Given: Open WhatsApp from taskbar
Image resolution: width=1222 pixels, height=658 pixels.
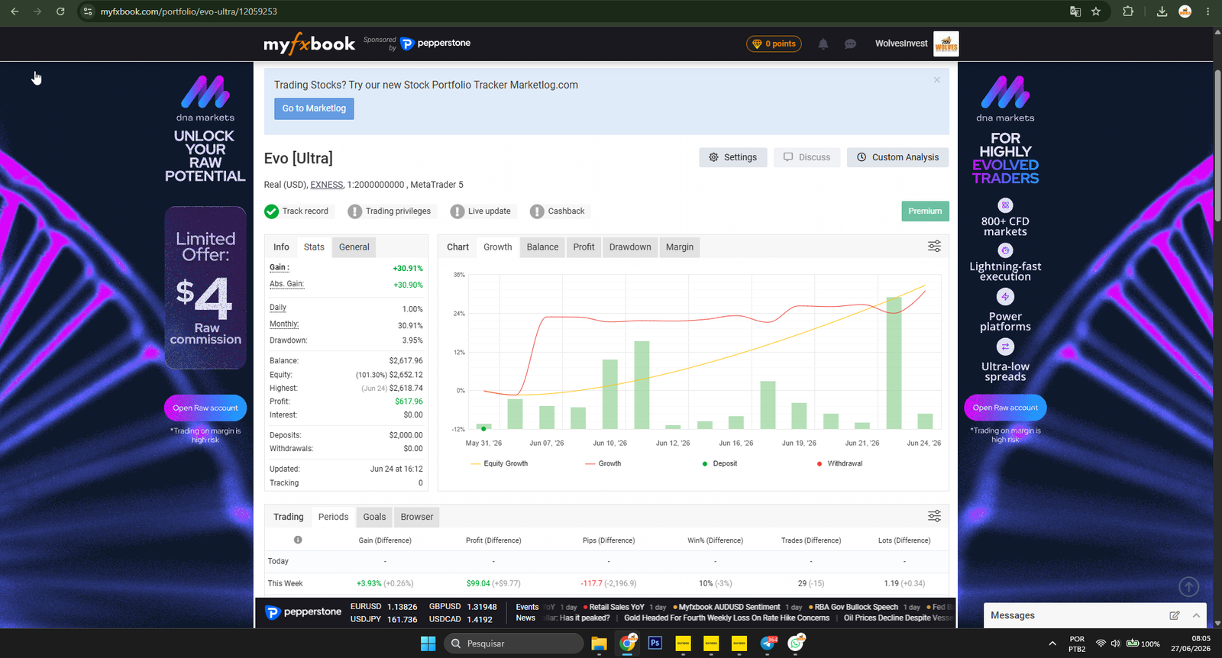Looking at the screenshot, I should click(x=797, y=643).
